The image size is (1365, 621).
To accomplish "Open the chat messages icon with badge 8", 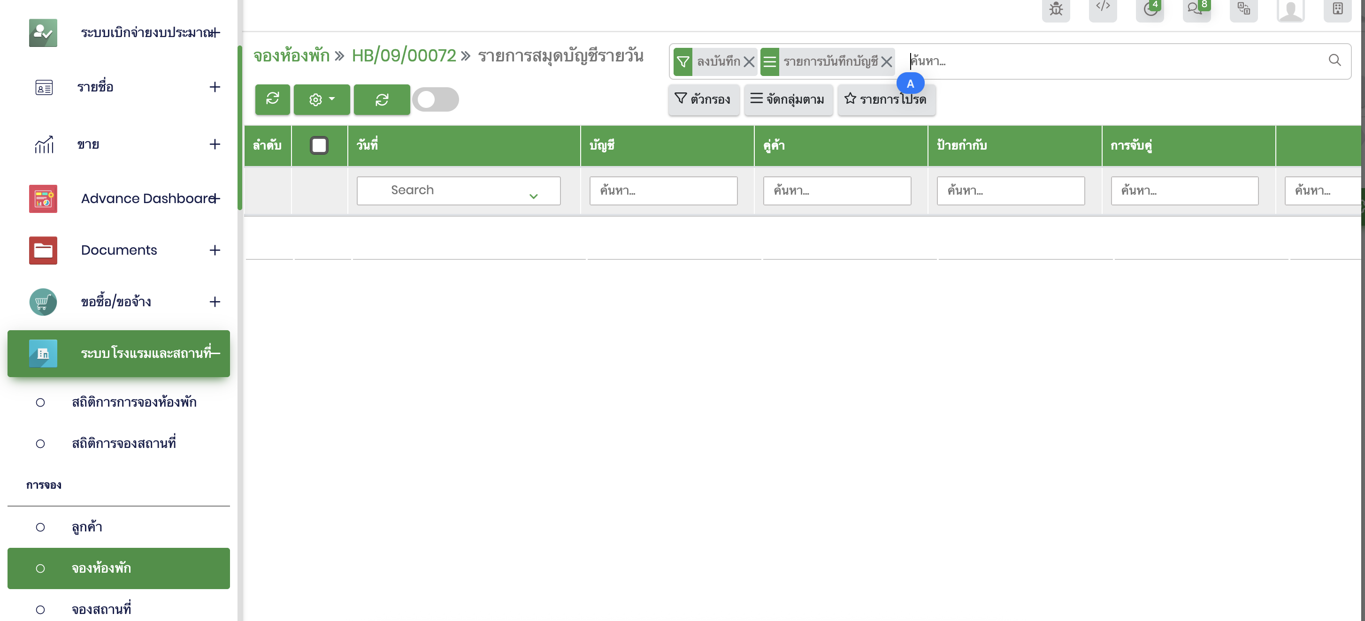I will tap(1196, 9).
